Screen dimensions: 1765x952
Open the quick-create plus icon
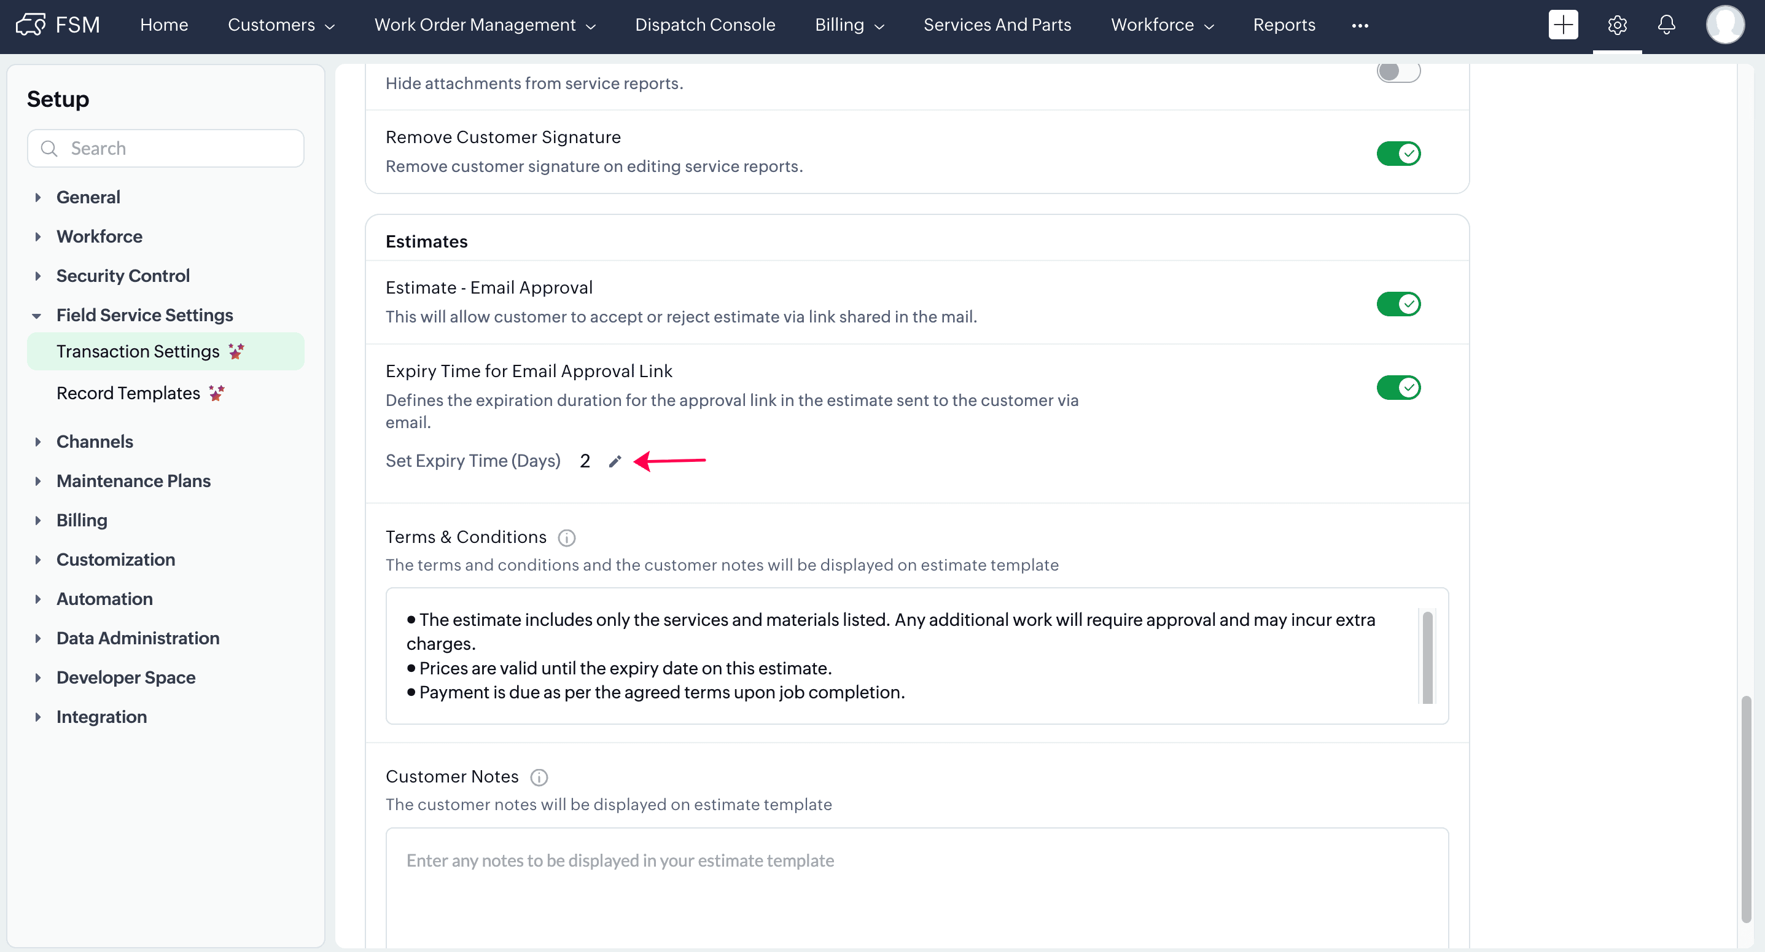coord(1562,25)
